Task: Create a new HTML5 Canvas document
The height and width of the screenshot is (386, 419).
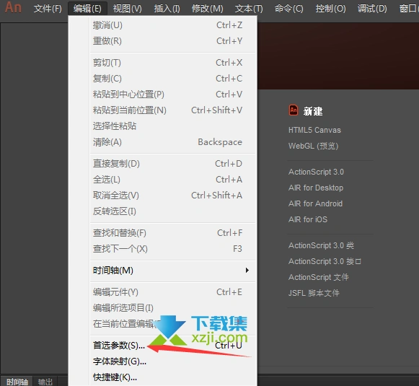Action: pos(314,130)
